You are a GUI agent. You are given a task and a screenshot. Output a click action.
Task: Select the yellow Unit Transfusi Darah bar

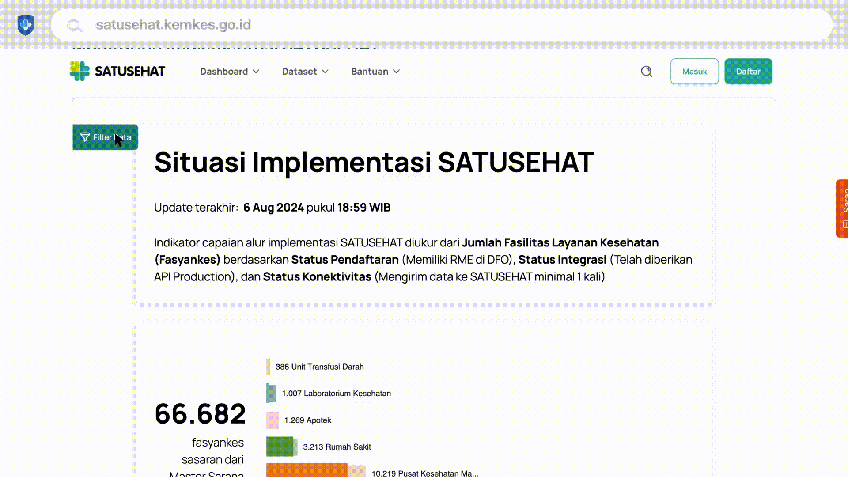coord(268,367)
